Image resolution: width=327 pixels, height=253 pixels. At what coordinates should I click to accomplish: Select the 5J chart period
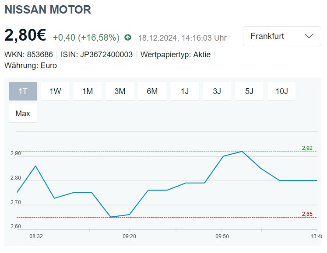pyautogui.click(x=250, y=91)
